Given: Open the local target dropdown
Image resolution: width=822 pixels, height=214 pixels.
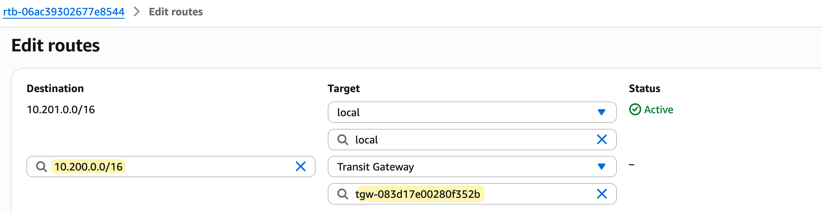Looking at the screenshot, I should coord(472,112).
